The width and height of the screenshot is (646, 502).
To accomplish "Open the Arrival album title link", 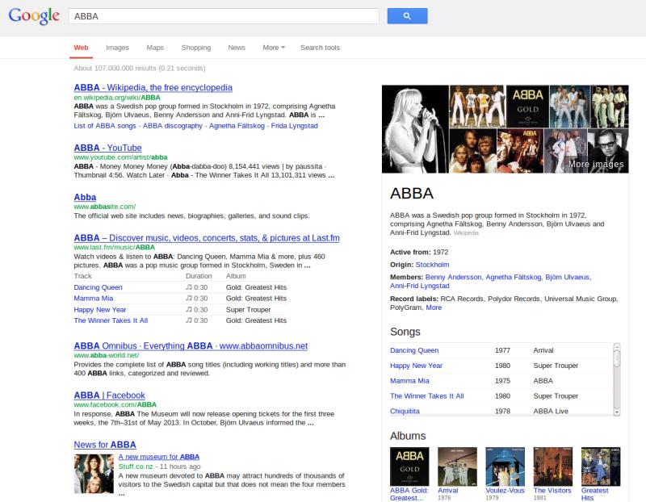I will click(448, 491).
